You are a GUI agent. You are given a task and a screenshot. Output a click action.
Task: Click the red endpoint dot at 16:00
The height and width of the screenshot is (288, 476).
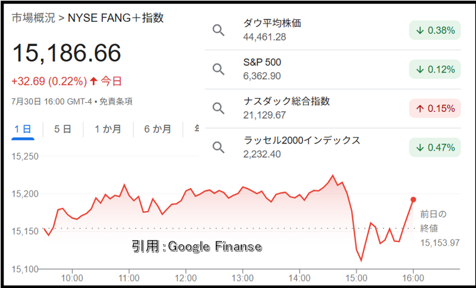click(x=413, y=200)
